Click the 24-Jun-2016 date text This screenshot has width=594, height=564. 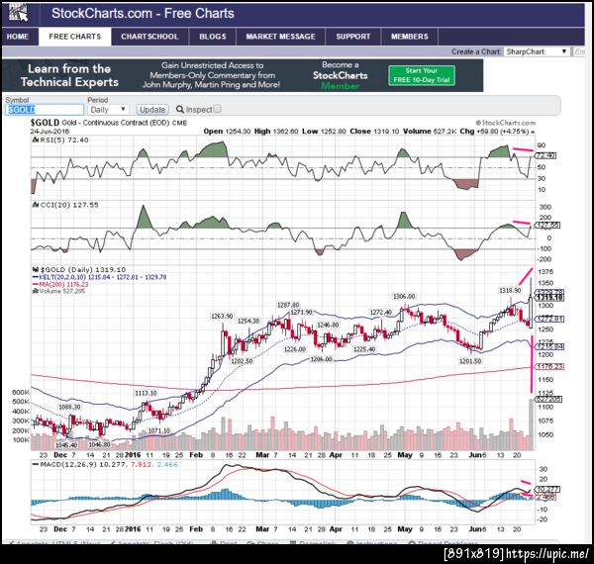pyautogui.click(x=50, y=132)
